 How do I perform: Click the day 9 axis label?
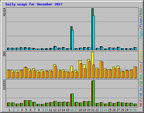coord(43,110)
